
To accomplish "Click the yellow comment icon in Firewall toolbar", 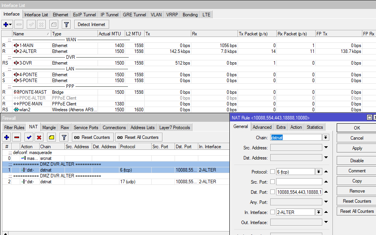I will click(x=51, y=137).
